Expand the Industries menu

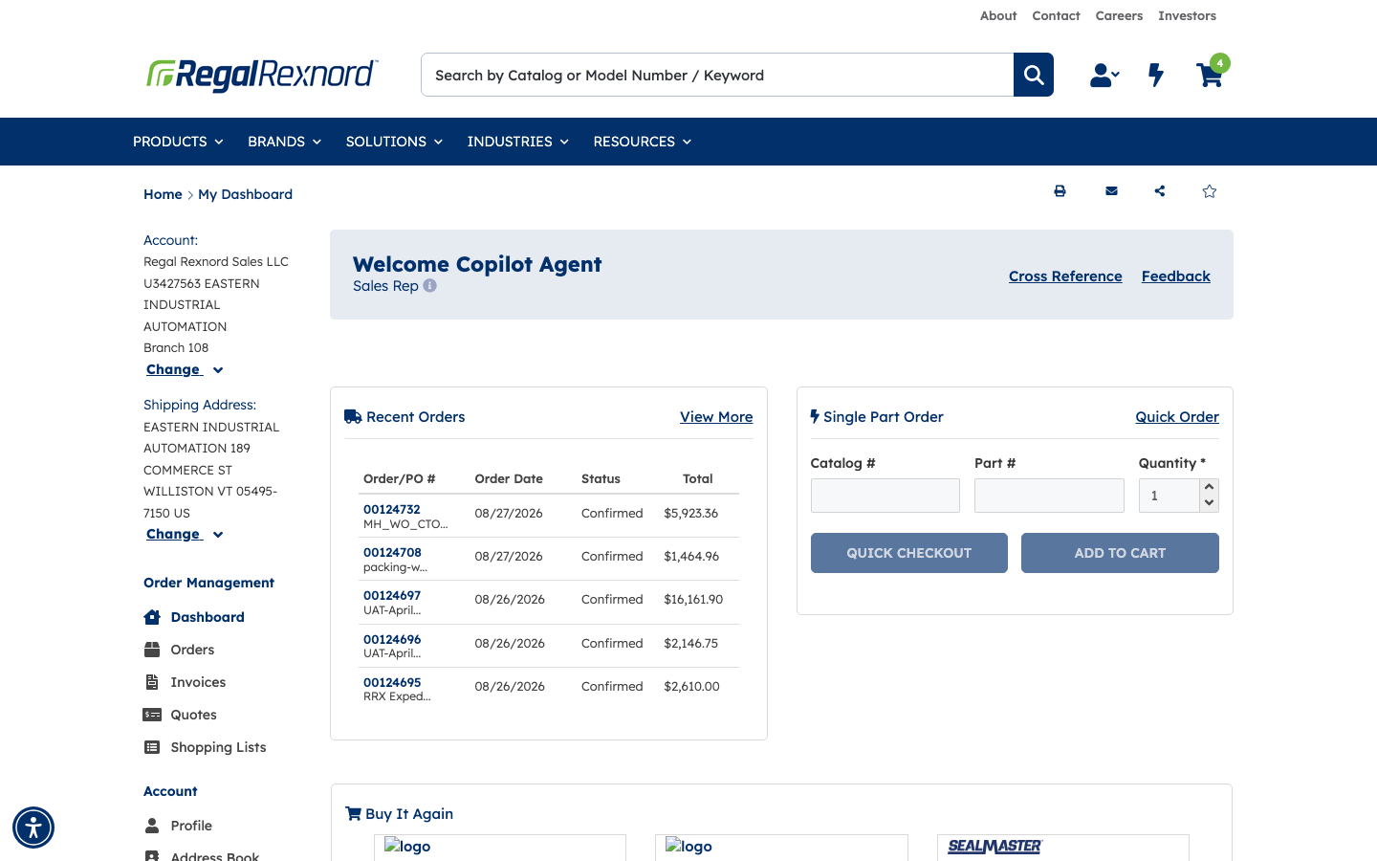pyautogui.click(x=517, y=142)
